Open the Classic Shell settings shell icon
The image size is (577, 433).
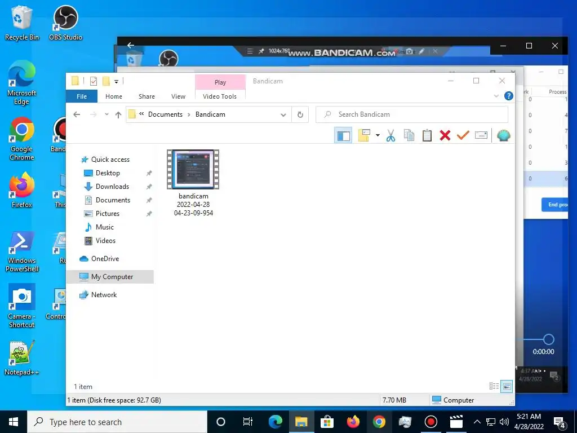[503, 135]
